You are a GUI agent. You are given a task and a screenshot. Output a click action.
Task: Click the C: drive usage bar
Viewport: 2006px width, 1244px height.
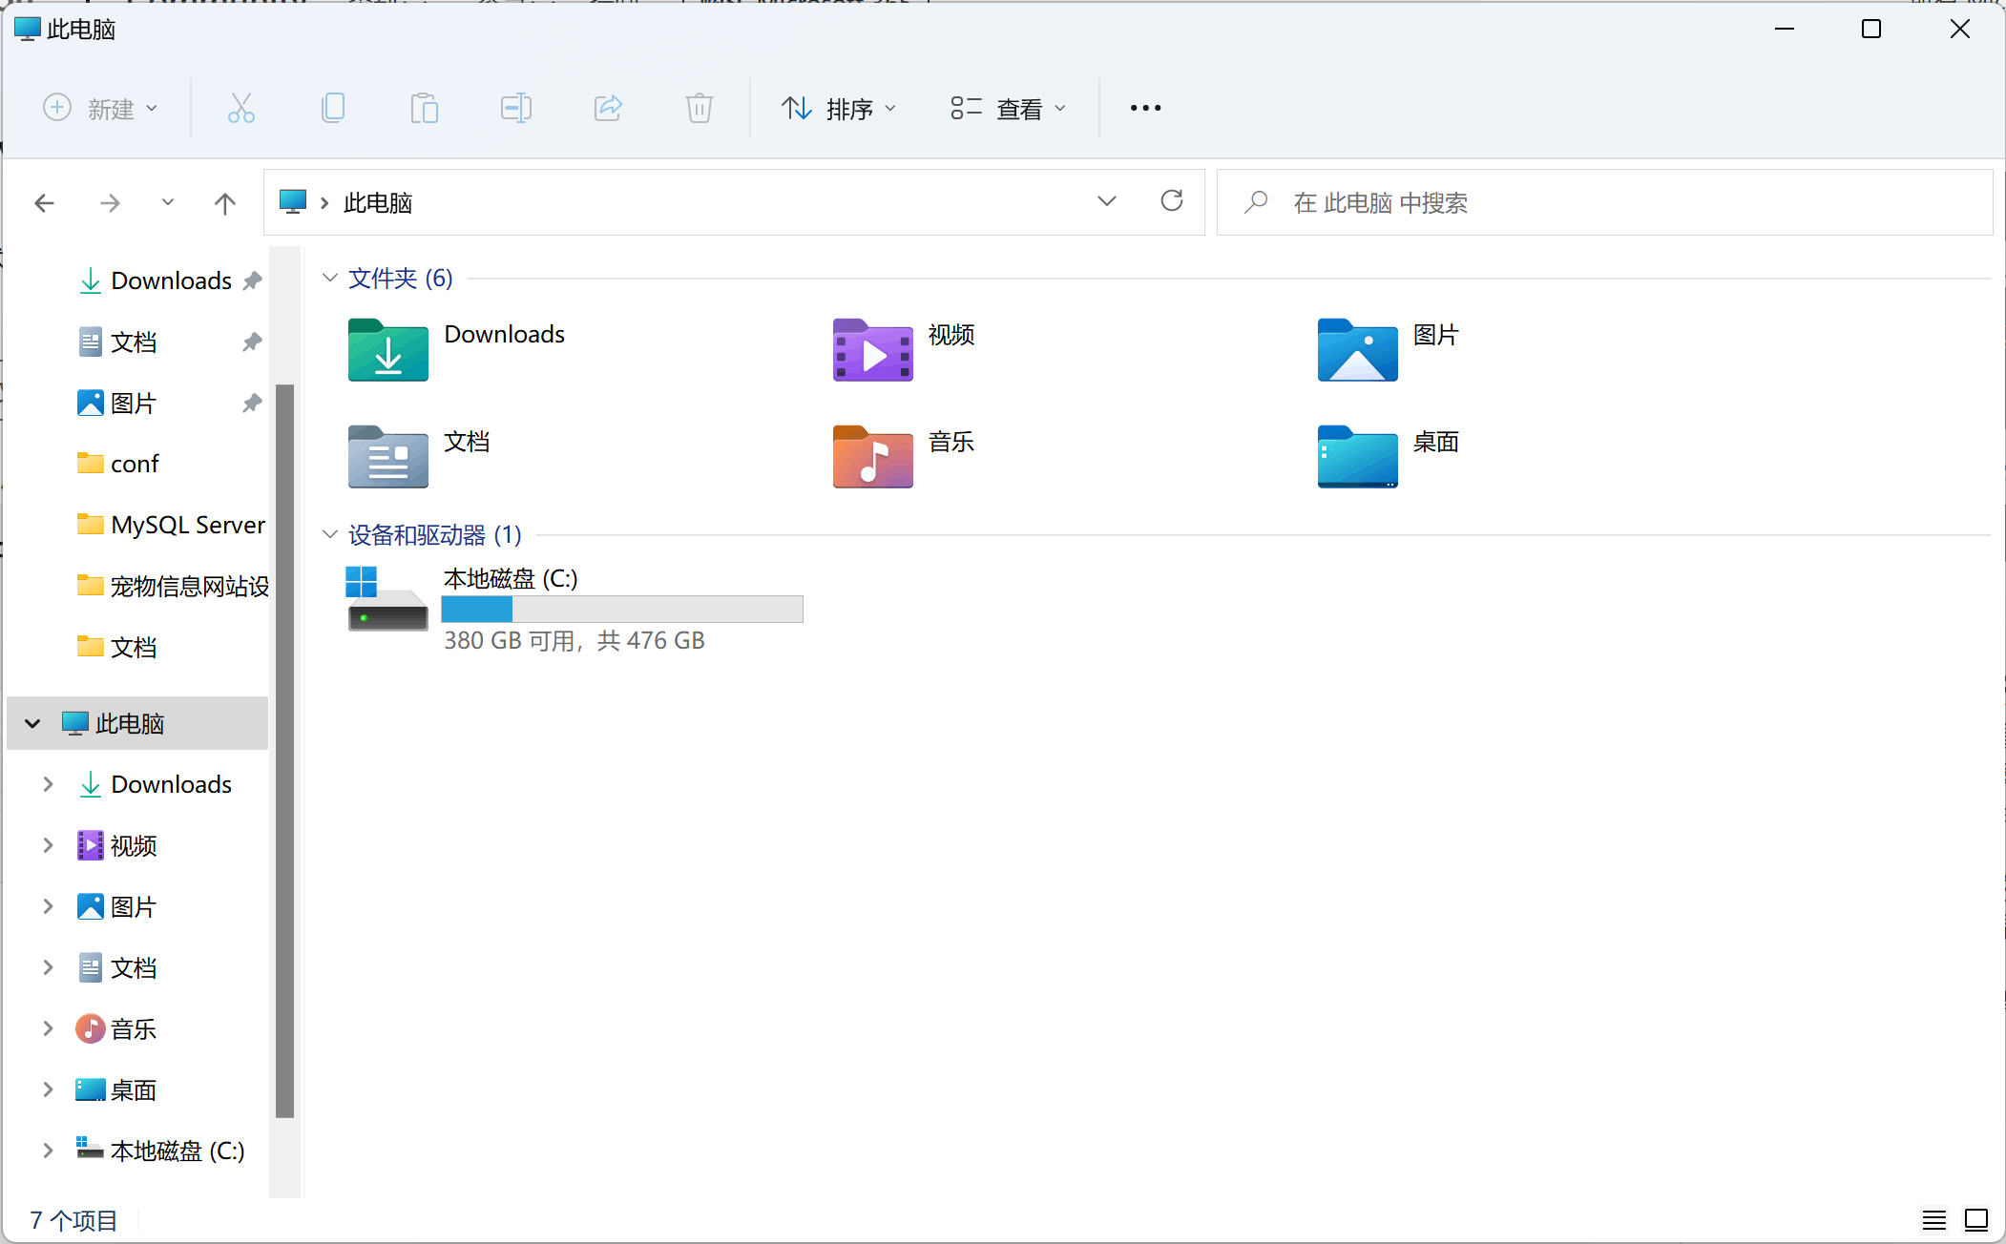pos(622,609)
